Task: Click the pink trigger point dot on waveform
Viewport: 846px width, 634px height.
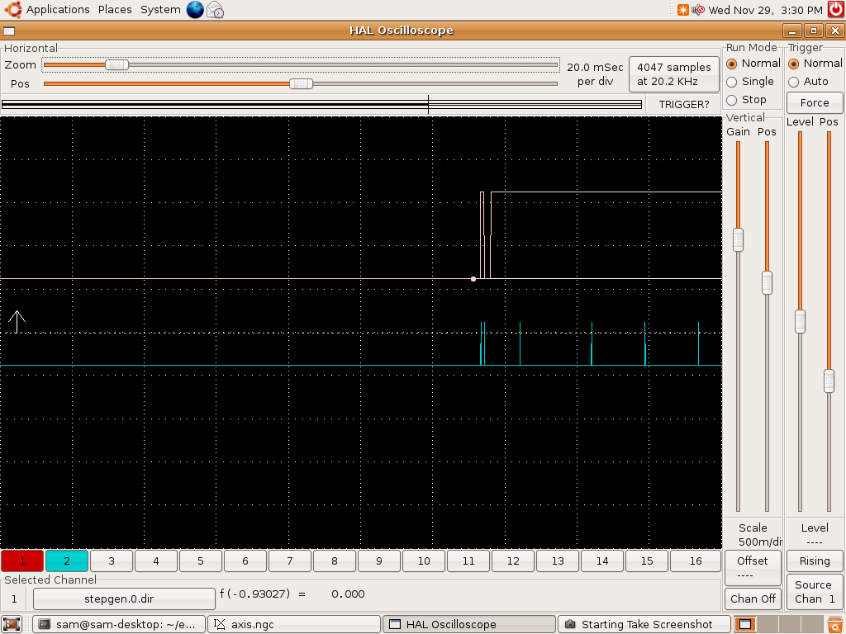Action: [x=473, y=279]
